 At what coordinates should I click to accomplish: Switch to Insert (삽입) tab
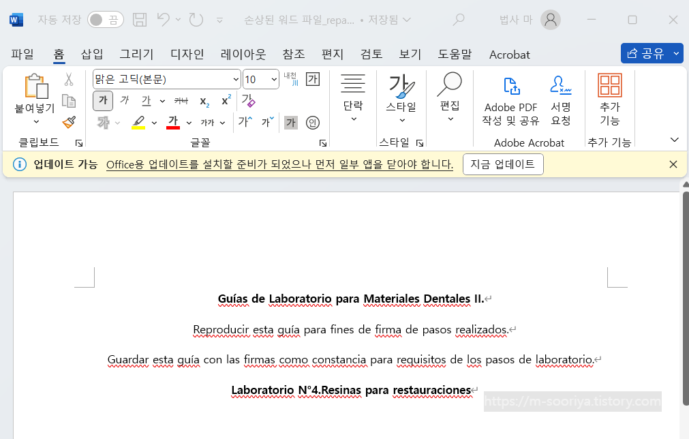[x=92, y=54]
